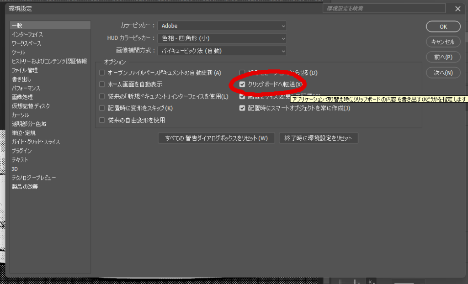The height and width of the screenshot is (284, 468).
Task: Disable 配置時にスマートオブジェクトを常に作成 checkbox
Action: click(243, 108)
